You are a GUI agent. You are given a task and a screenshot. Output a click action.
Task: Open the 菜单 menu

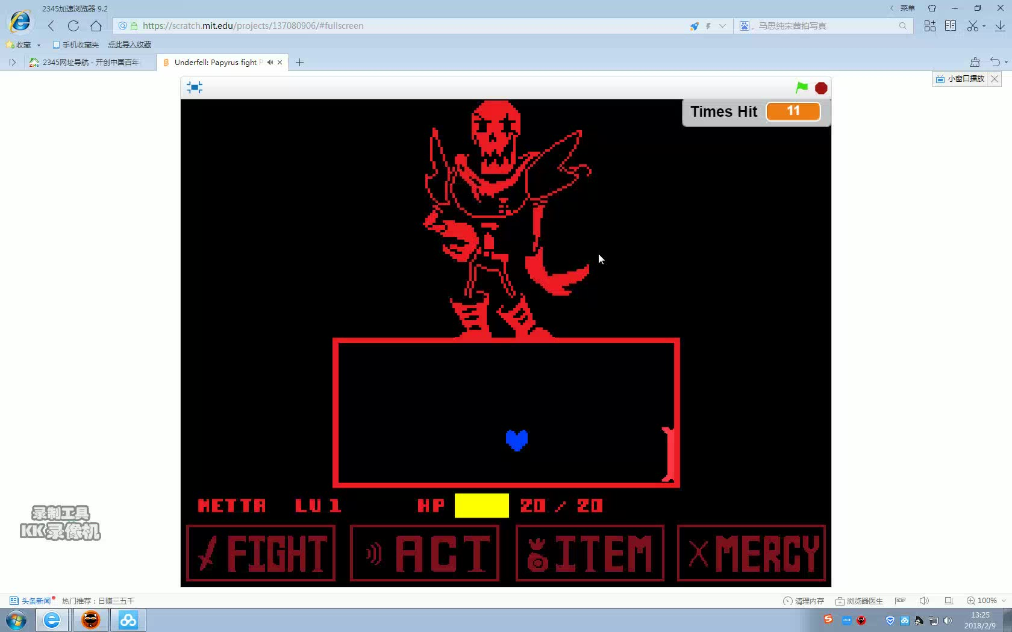click(x=907, y=8)
